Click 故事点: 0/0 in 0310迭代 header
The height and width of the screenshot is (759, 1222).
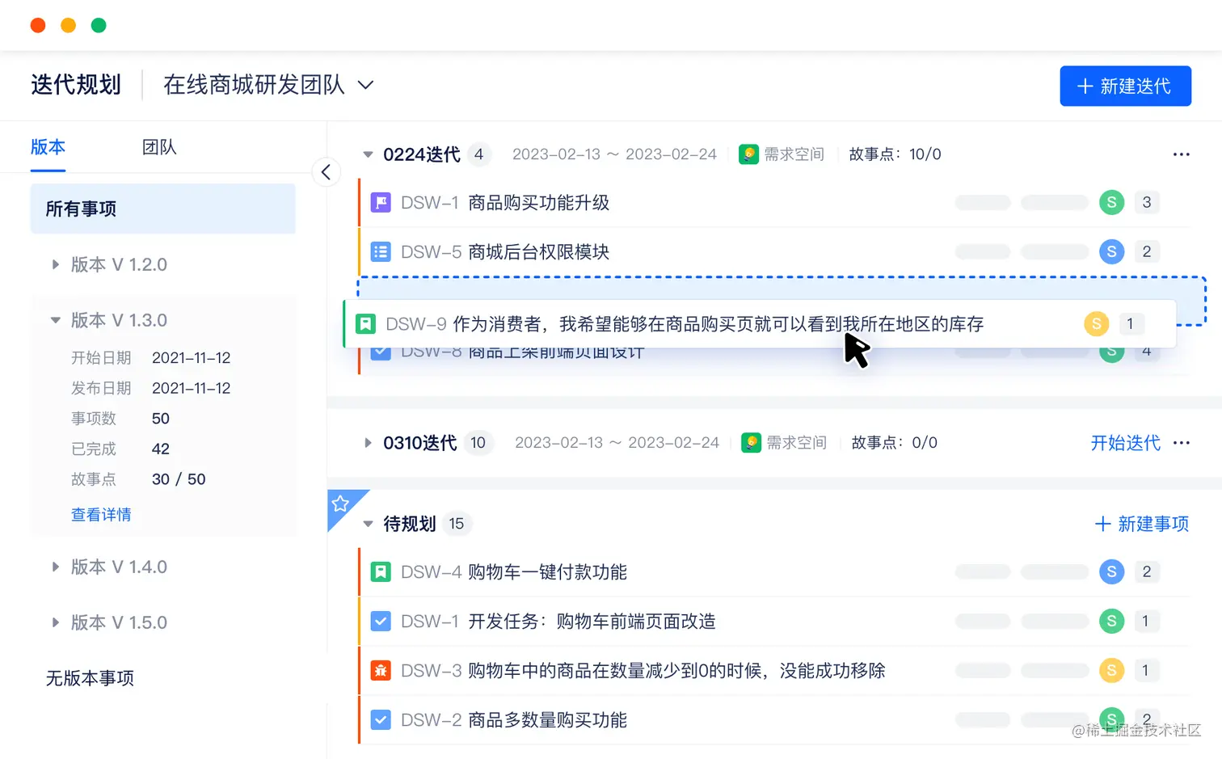click(895, 443)
